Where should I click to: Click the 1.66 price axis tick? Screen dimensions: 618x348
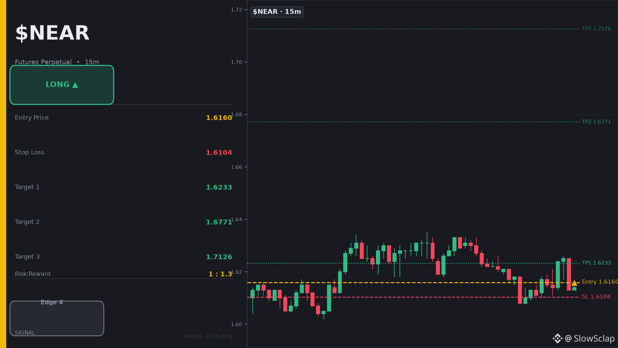coord(237,167)
